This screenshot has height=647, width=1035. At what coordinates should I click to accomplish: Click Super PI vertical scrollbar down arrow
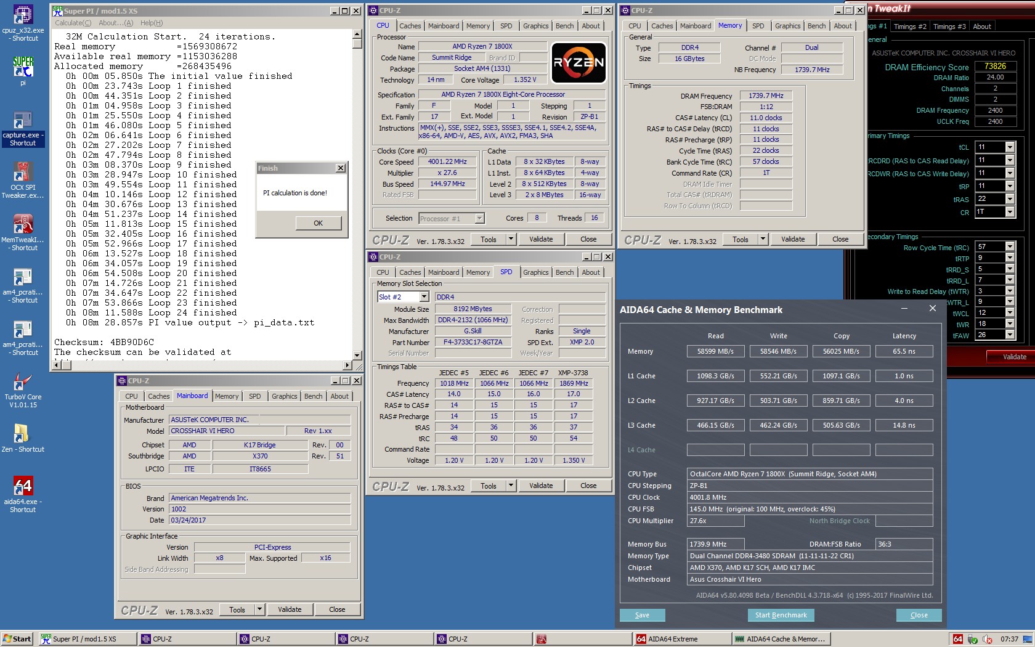tap(357, 356)
